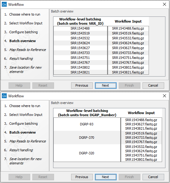Click SRR1543519.fastq.gz in the DGRP-370 group

point(141,133)
